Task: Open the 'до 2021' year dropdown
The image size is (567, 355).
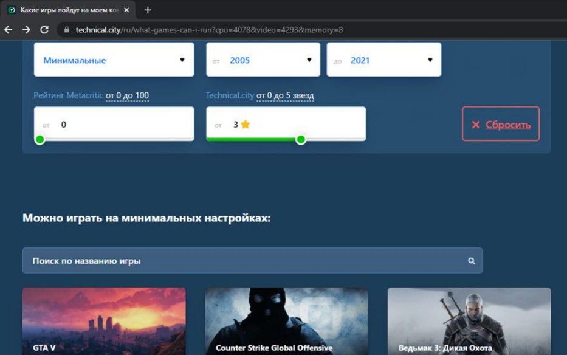Action: click(383, 60)
